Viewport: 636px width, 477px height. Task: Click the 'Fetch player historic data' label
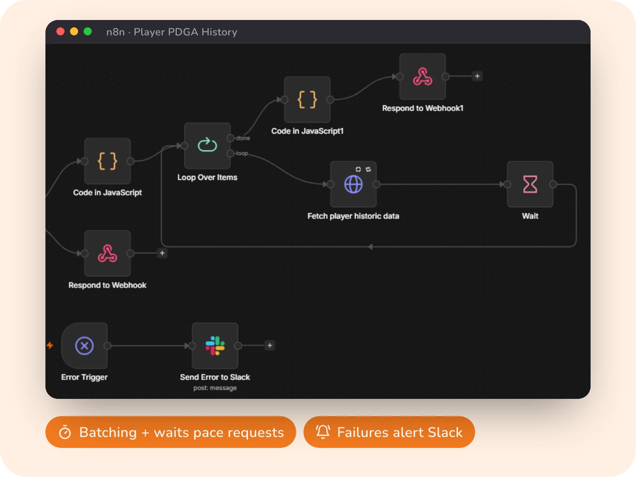353,216
